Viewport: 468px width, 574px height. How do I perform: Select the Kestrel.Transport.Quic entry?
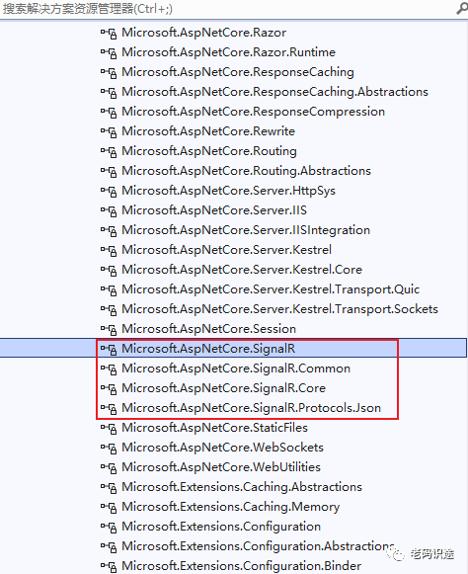point(271,289)
